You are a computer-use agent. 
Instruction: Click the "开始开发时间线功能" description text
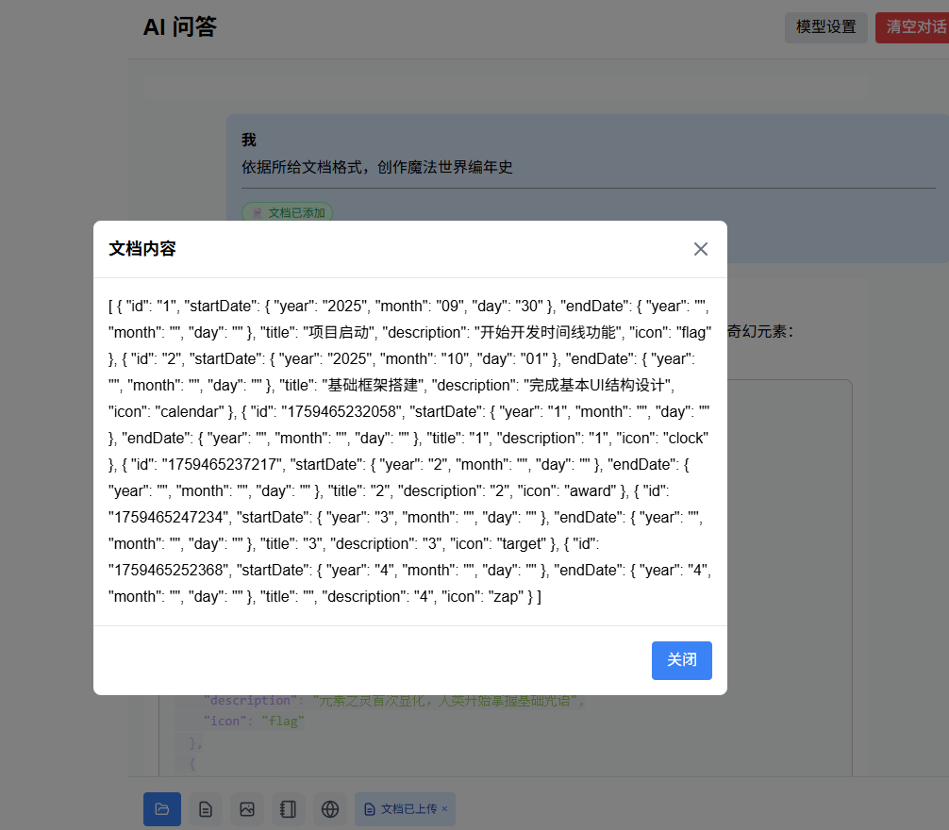[x=548, y=332]
